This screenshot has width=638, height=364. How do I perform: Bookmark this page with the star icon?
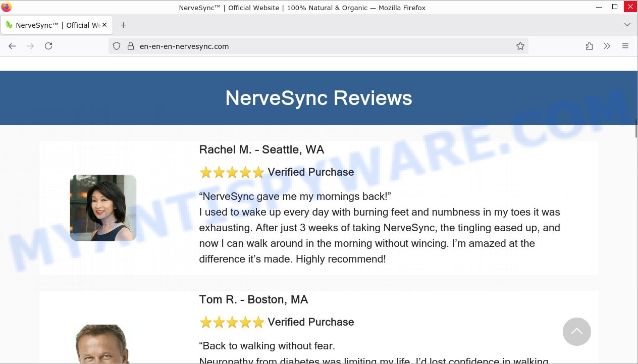tap(520, 46)
